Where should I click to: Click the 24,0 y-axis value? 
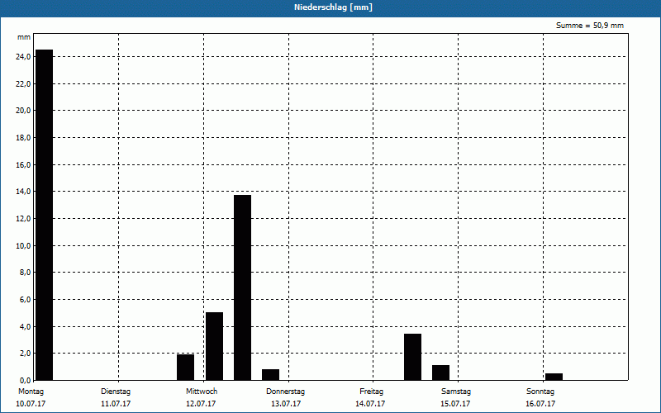point(23,57)
